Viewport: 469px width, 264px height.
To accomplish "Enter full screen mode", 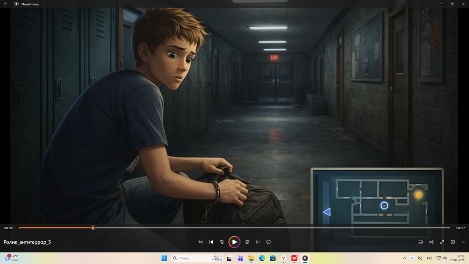I will click(x=442, y=242).
